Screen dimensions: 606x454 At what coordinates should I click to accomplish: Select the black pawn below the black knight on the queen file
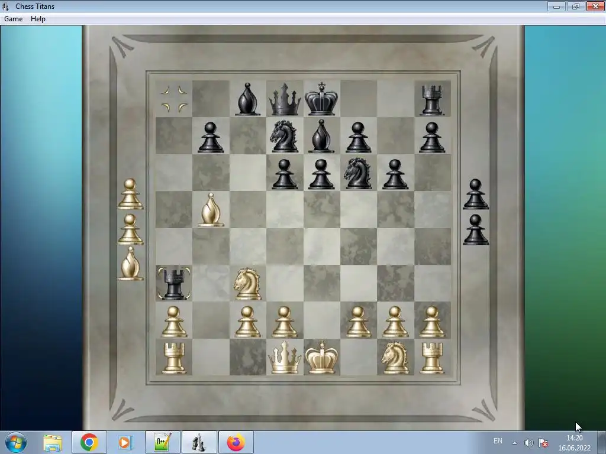[x=285, y=174]
